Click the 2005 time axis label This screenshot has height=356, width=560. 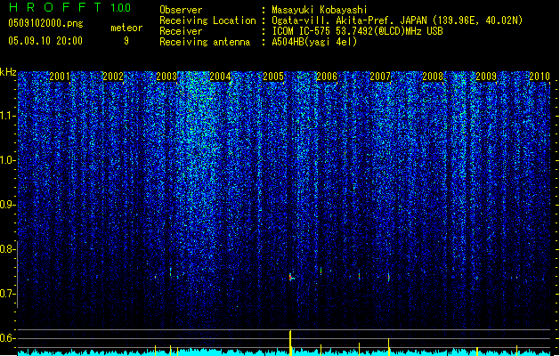tap(273, 76)
